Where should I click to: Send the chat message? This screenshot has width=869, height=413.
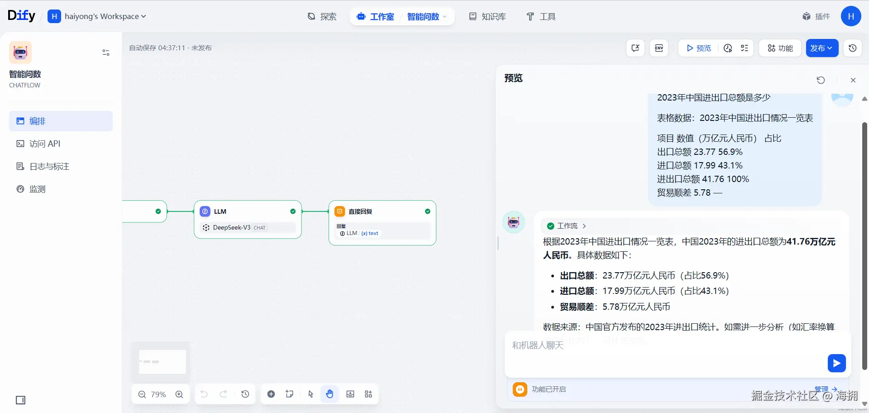836,363
